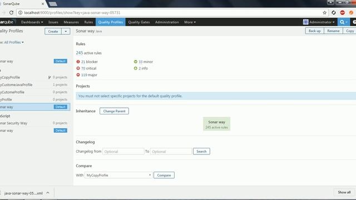Click the Sonar way inheritance box
Screen dimensions: 356x200
(x=216, y=124)
